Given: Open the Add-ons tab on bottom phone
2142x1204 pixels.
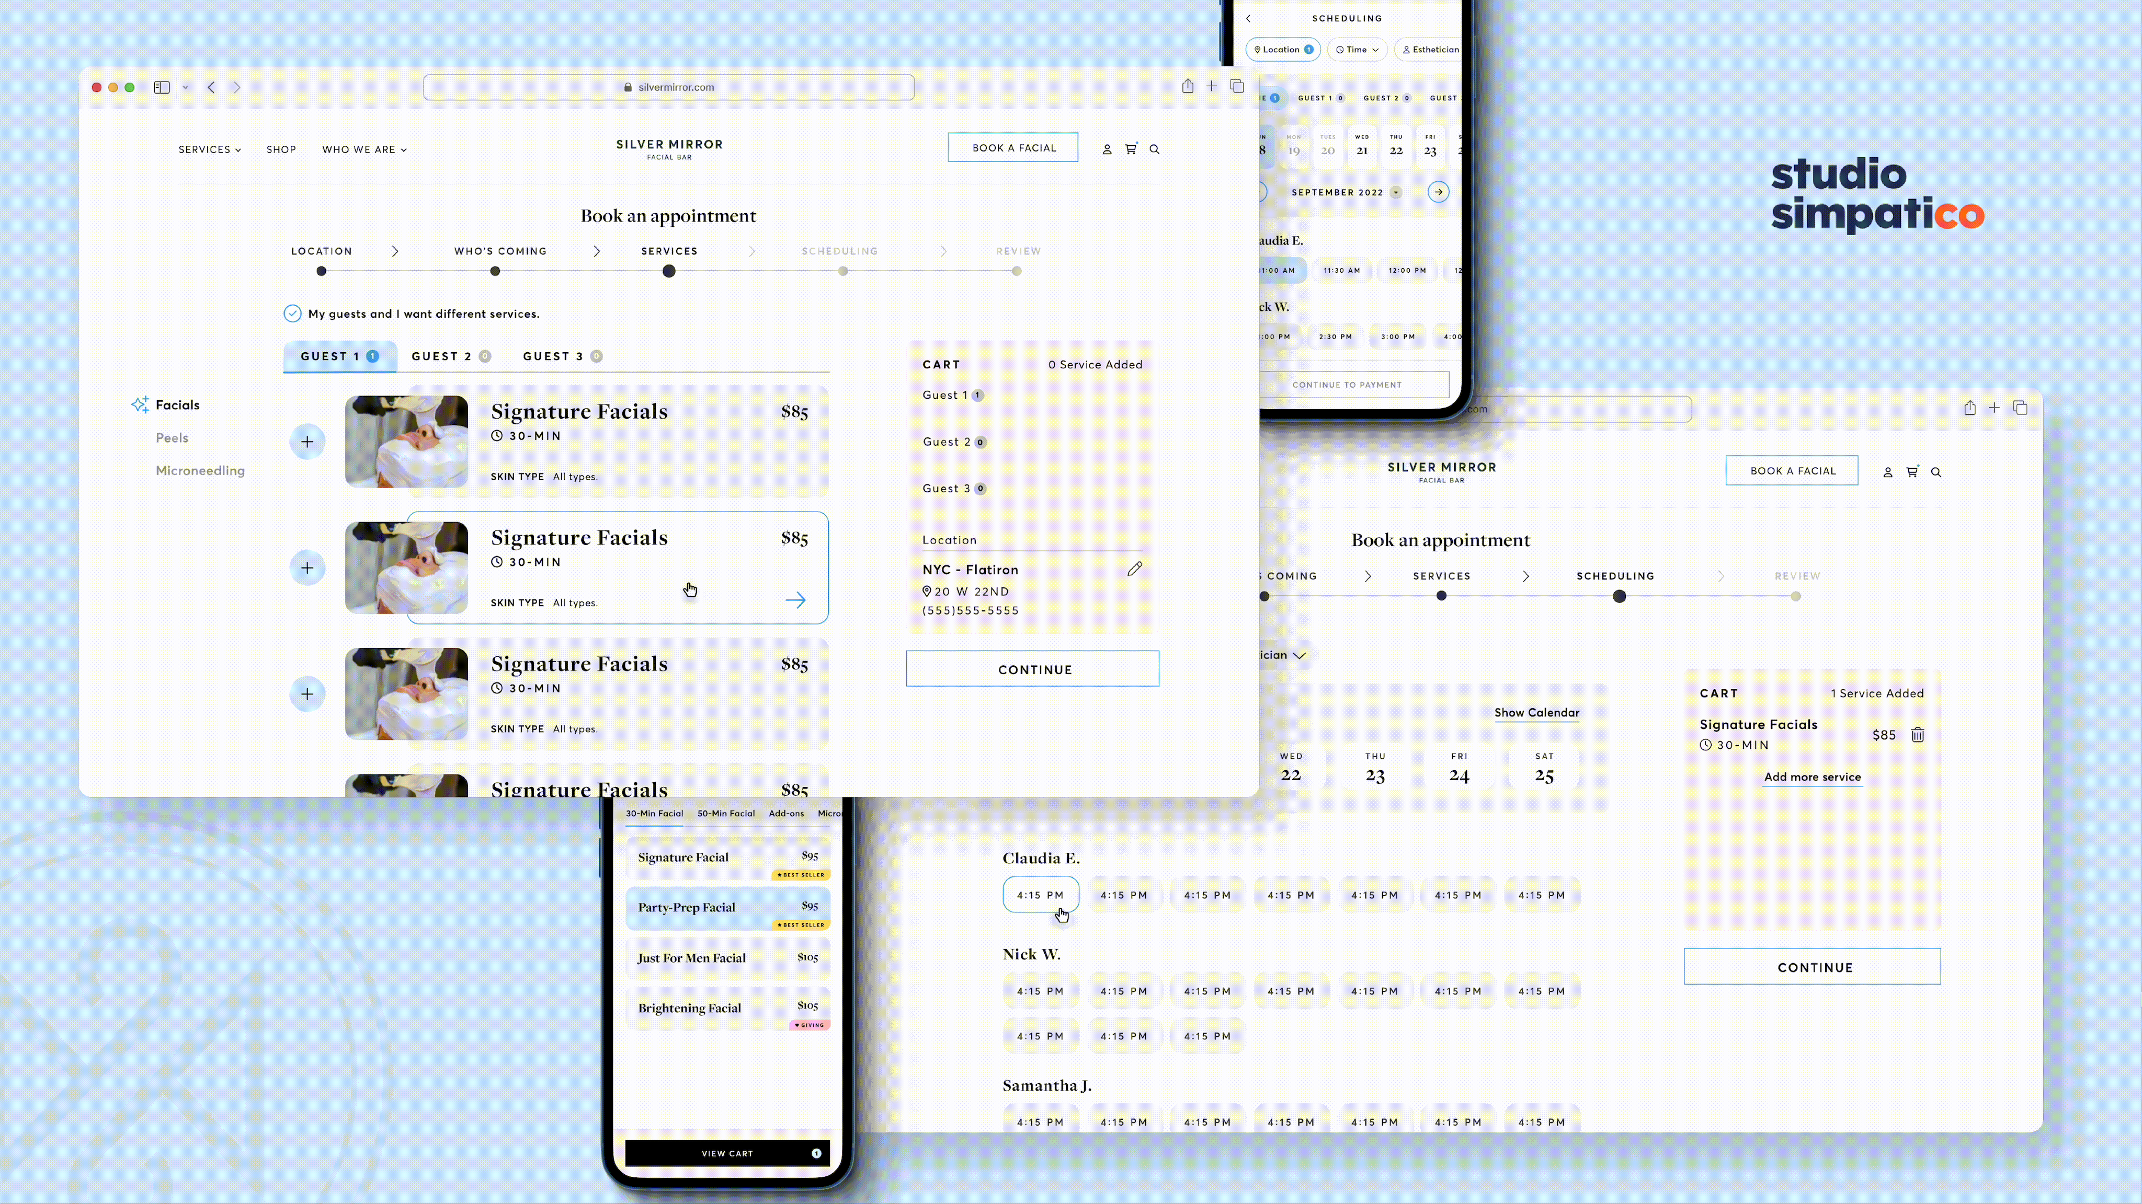Looking at the screenshot, I should point(786,814).
